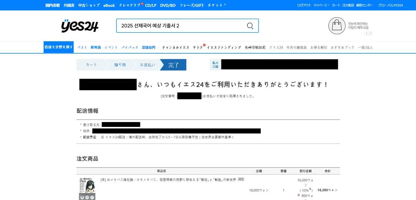The width and height of the screenshot is (416, 200).
Task: Click the next arrow under benefits banner
Action: click(371, 34)
